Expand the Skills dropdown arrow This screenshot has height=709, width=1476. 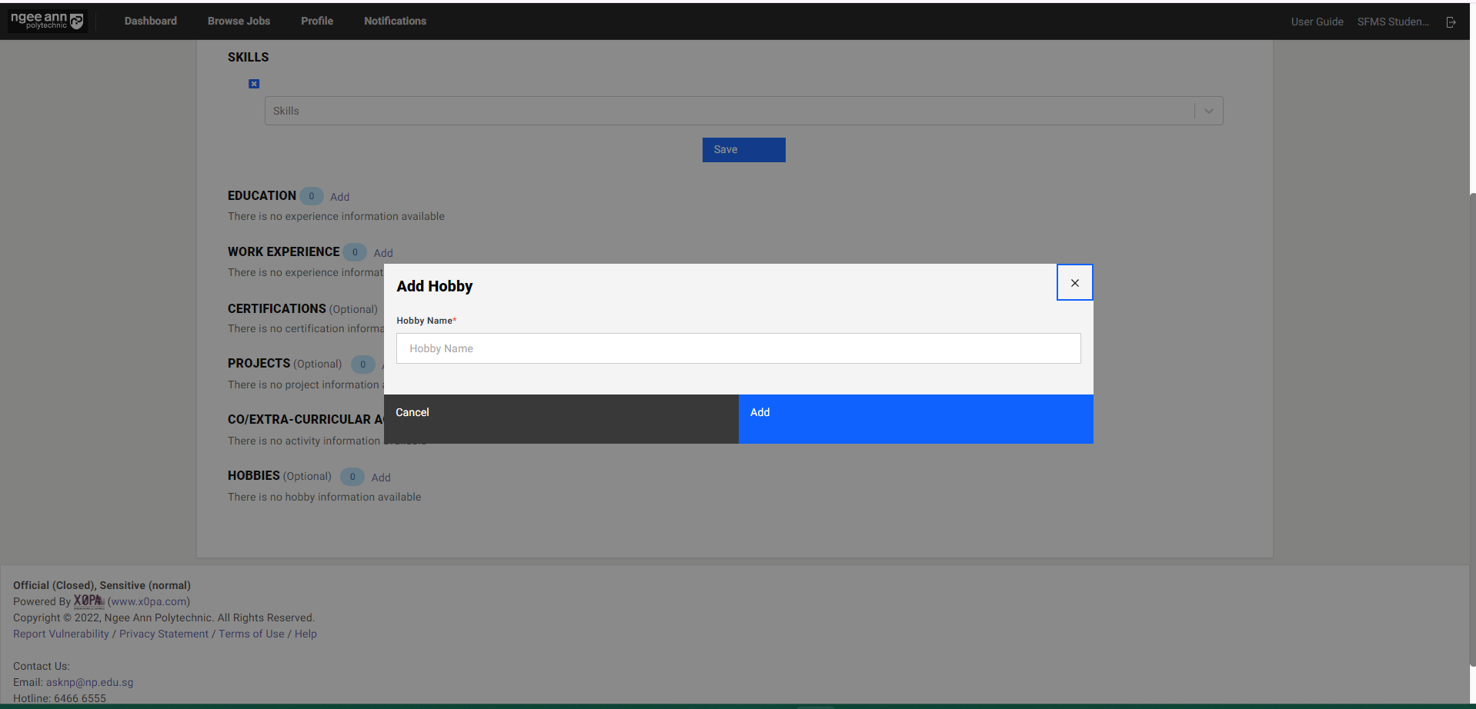click(x=1208, y=111)
